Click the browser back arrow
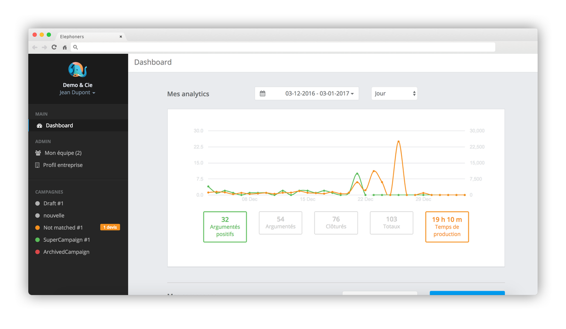 (x=35, y=47)
